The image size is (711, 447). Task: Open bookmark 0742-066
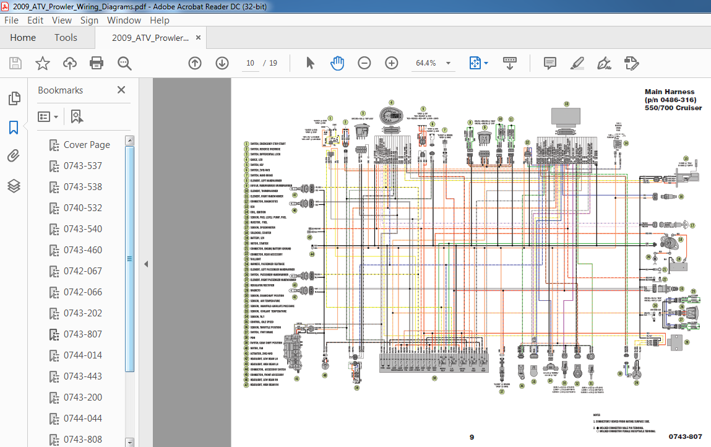82,292
